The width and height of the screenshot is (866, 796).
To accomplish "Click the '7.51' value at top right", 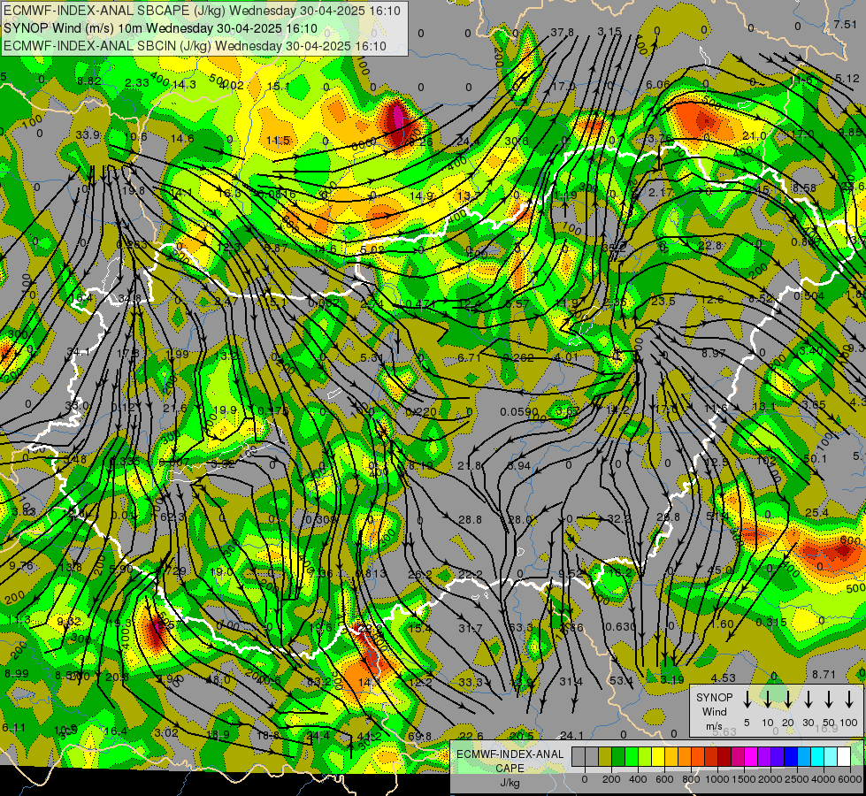I will (845, 24).
